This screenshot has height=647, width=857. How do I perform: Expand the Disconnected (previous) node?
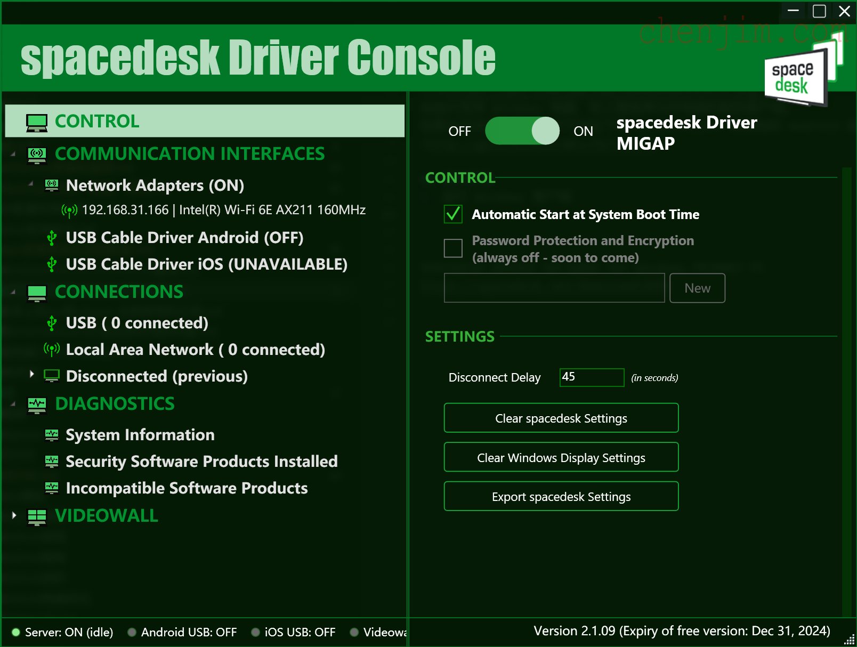click(x=32, y=374)
